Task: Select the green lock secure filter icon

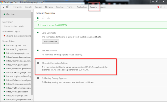Action: [38, 18]
